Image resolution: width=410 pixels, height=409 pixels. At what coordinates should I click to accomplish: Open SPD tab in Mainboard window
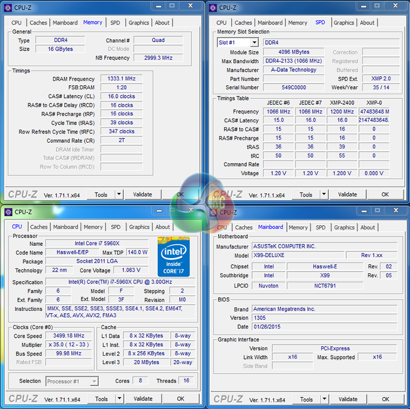[321, 227]
